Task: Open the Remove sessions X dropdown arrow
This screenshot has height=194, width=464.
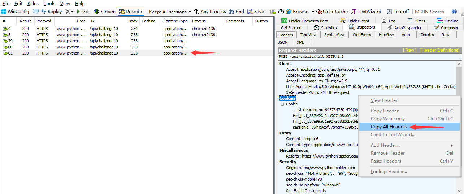Action: (x=72, y=12)
